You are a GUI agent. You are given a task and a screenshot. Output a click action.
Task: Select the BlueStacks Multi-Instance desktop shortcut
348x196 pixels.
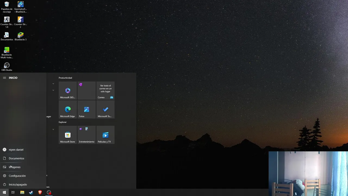tap(7, 53)
